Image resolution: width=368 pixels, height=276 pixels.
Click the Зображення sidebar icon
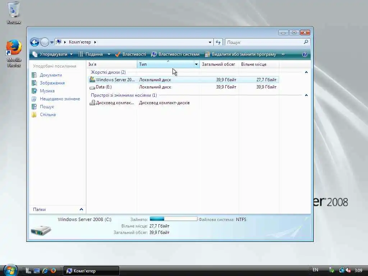pos(34,83)
